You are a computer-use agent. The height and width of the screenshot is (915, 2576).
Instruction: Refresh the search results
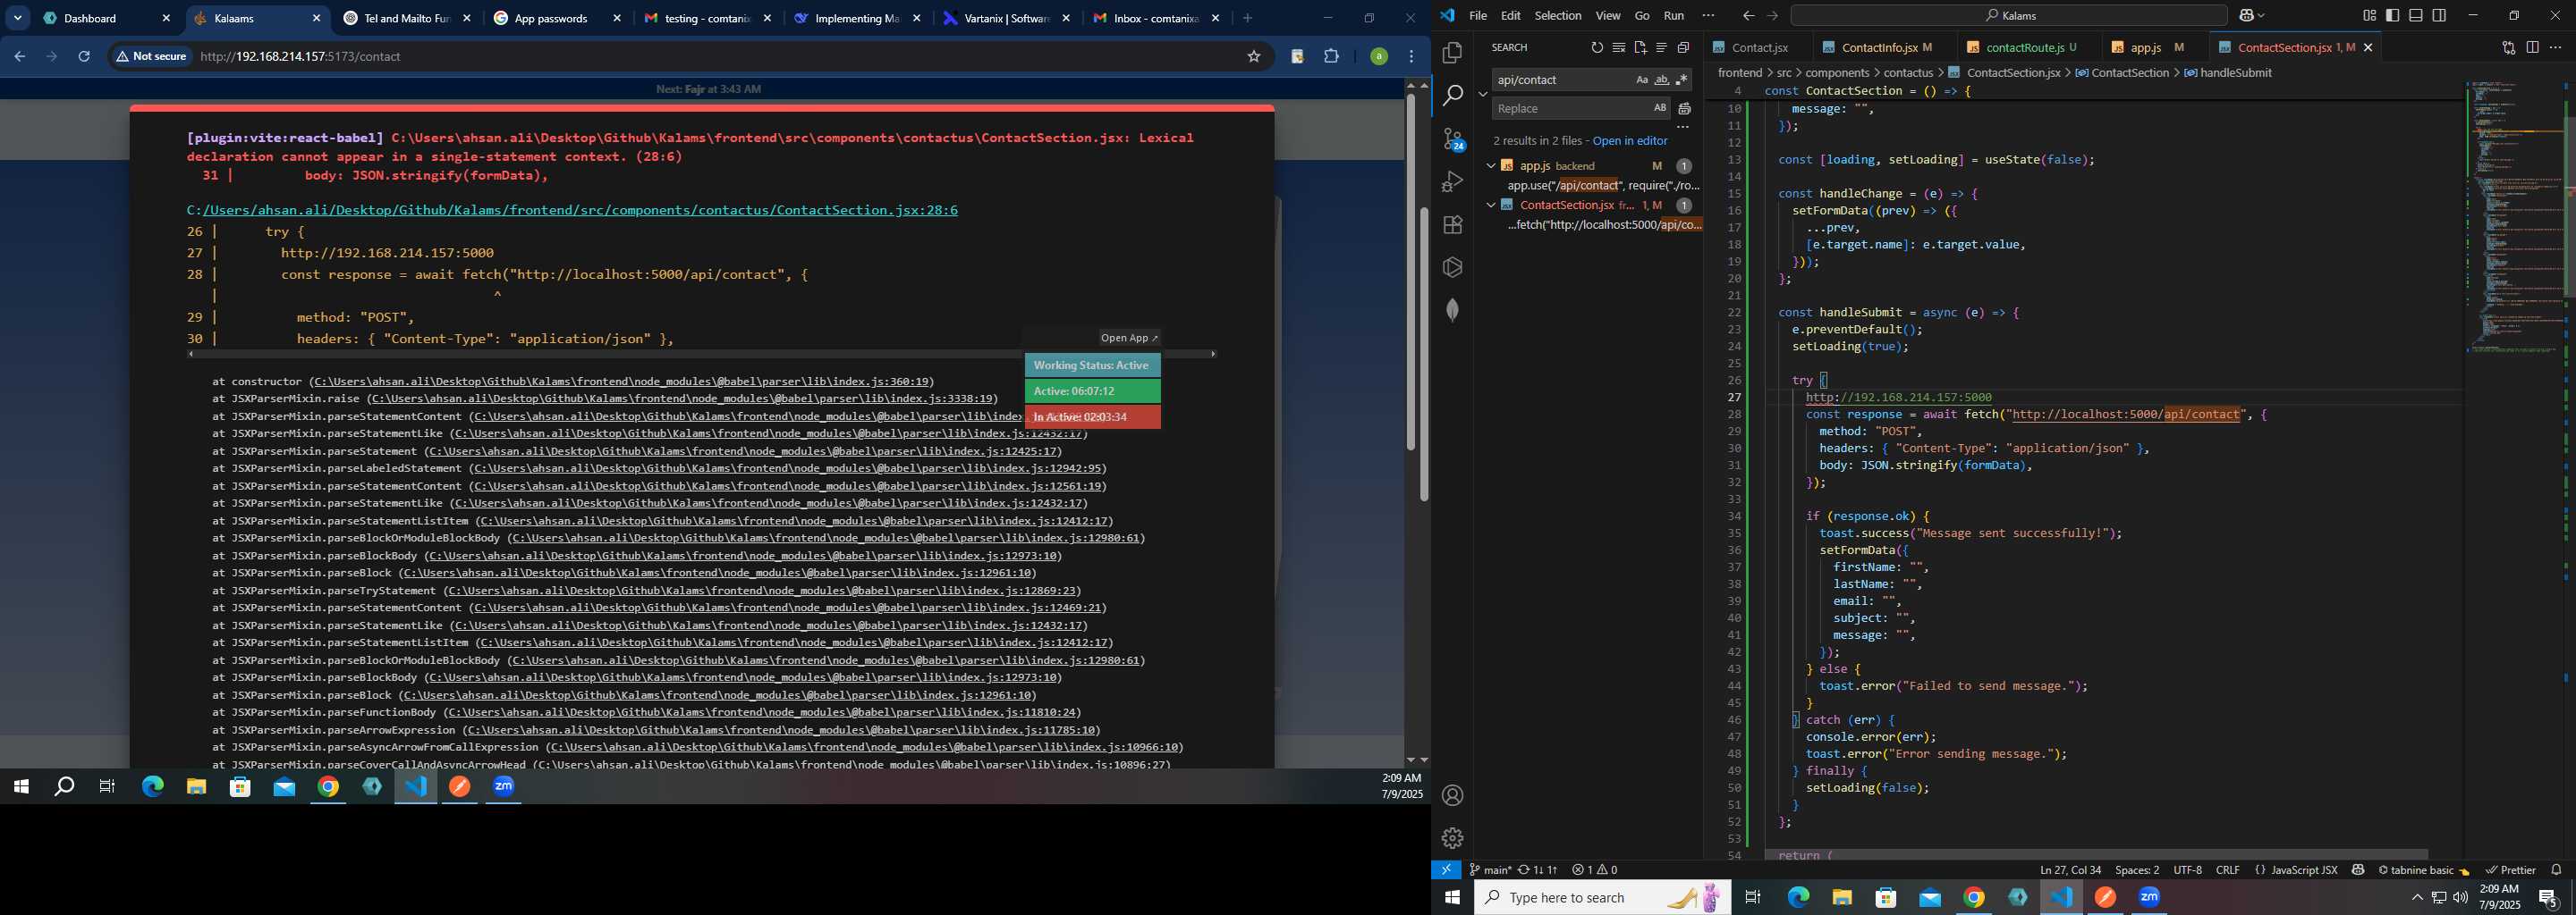pyautogui.click(x=1597, y=48)
